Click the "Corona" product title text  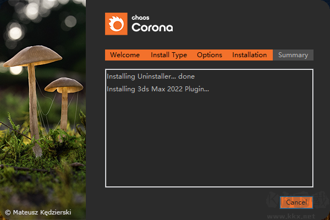[152, 28]
